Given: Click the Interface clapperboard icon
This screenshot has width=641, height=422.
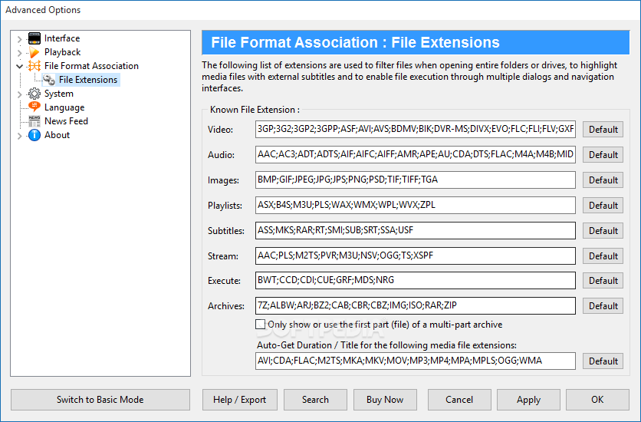Looking at the screenshot, I should [35, 38].
